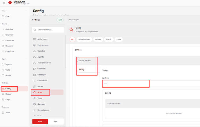Open Docs resource link
200x127 pixels.
14,112
